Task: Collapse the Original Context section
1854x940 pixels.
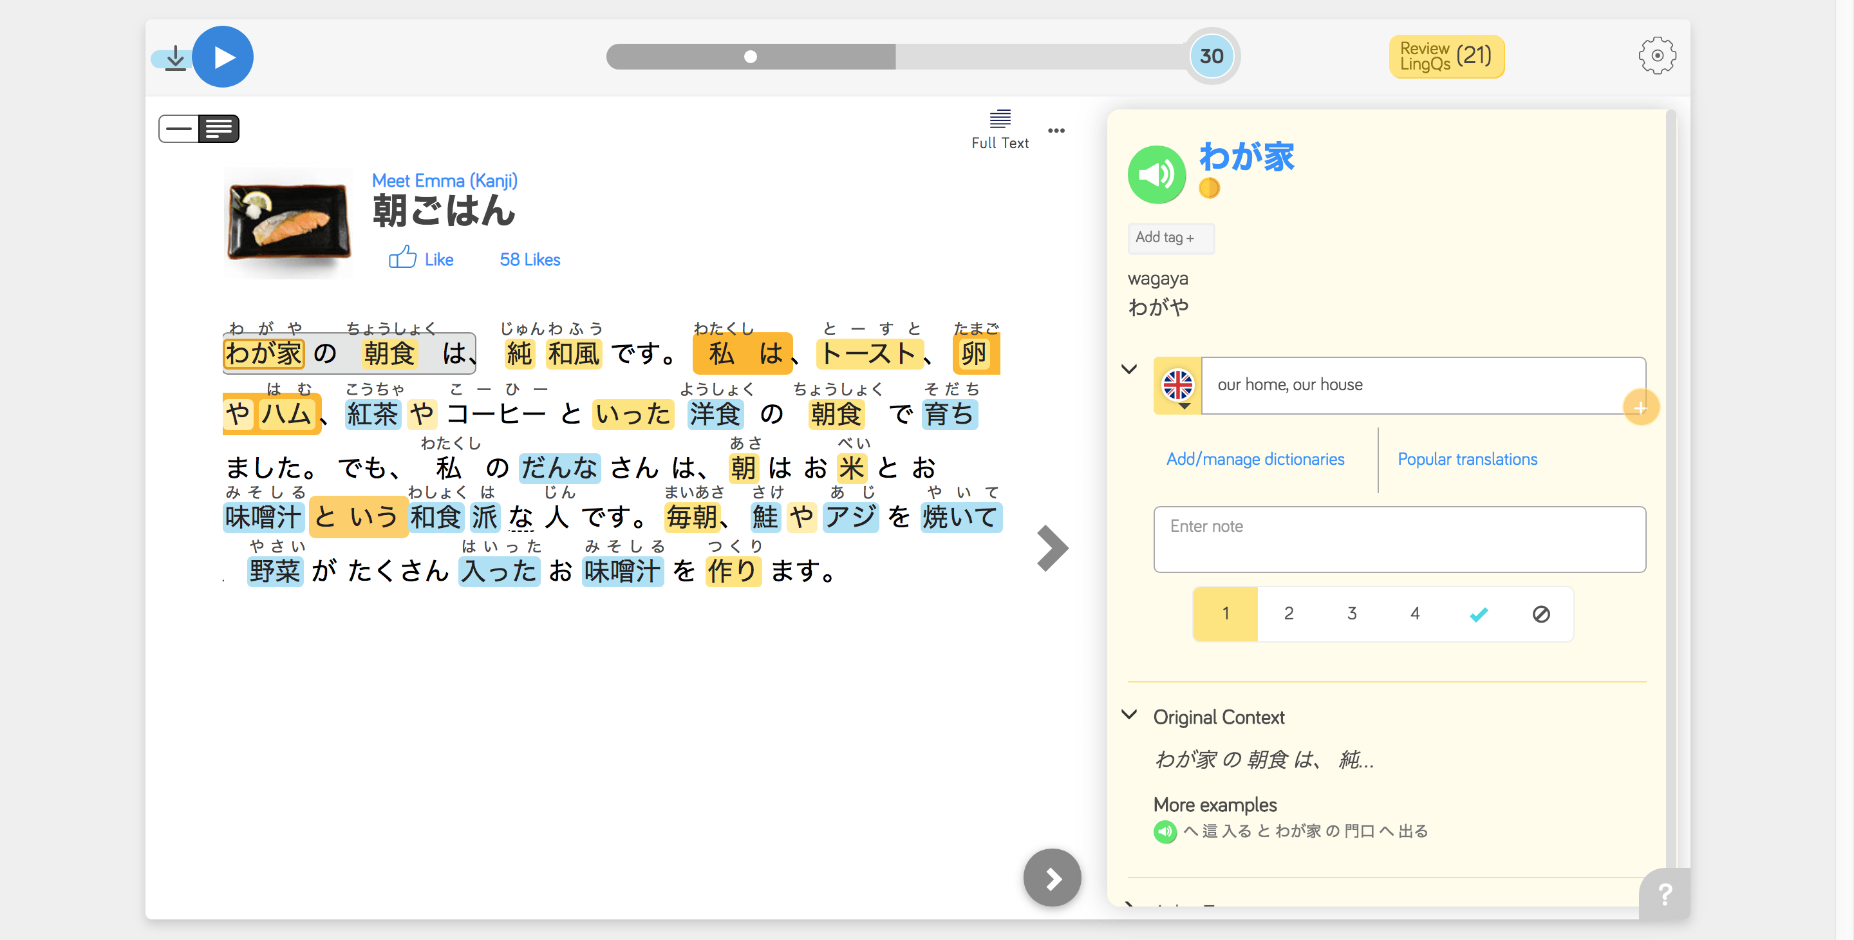Action: 1129,715
